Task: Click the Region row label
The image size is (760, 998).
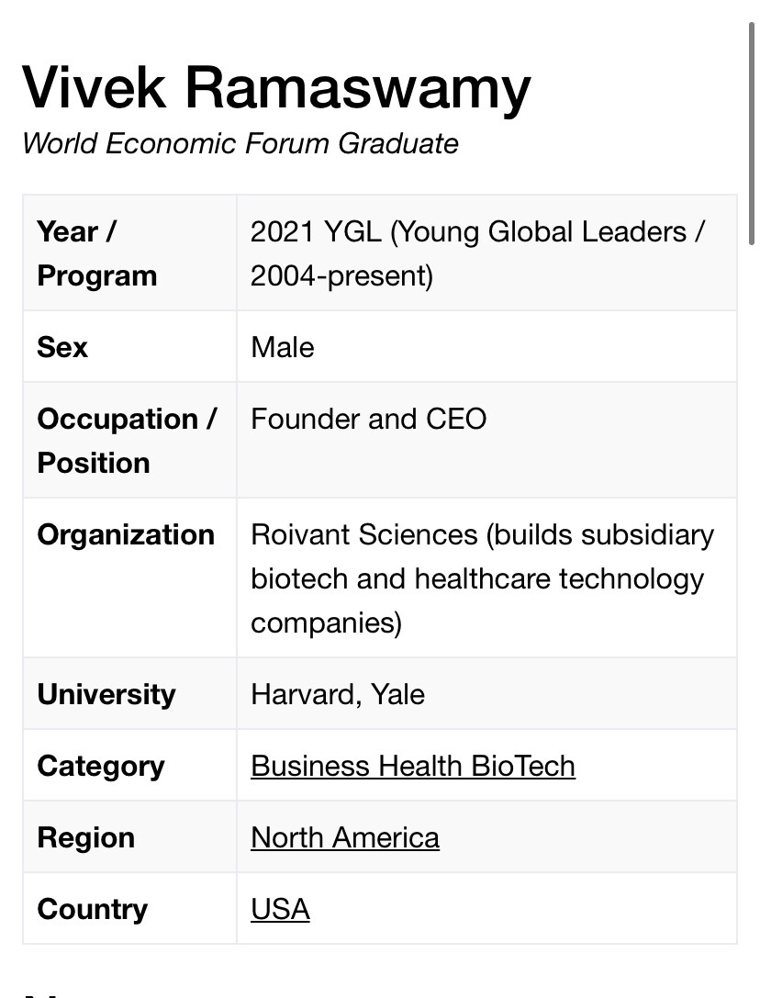Action: [86, 837]
